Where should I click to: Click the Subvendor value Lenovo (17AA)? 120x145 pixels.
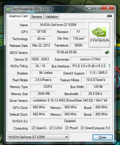(90, 59)
